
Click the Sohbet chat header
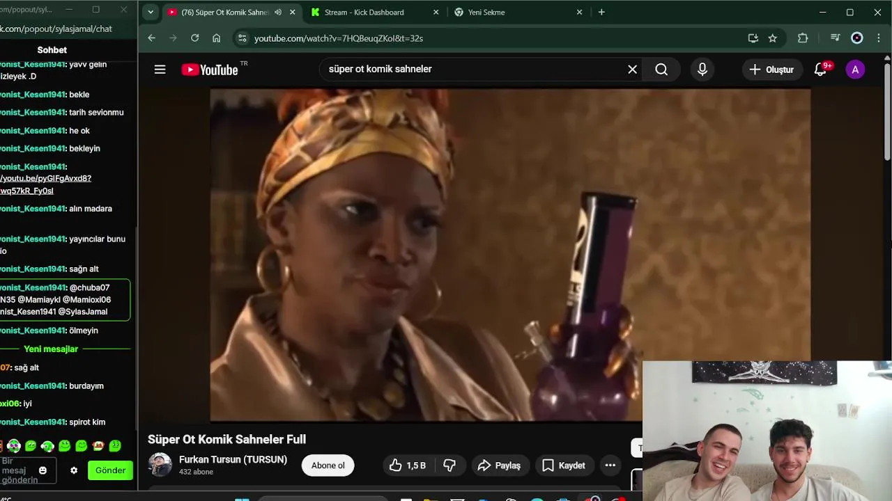(52, 50)
